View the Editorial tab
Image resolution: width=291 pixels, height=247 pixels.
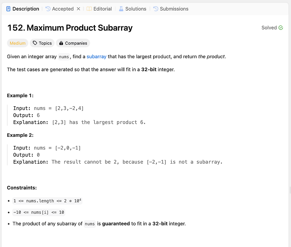(x=102, y=9)
